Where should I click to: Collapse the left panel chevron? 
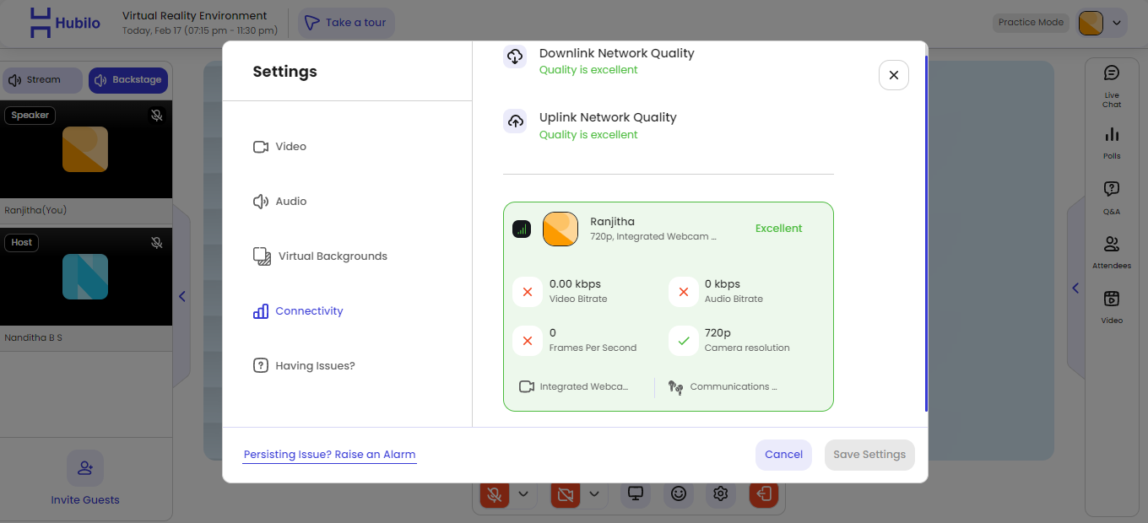181,296
